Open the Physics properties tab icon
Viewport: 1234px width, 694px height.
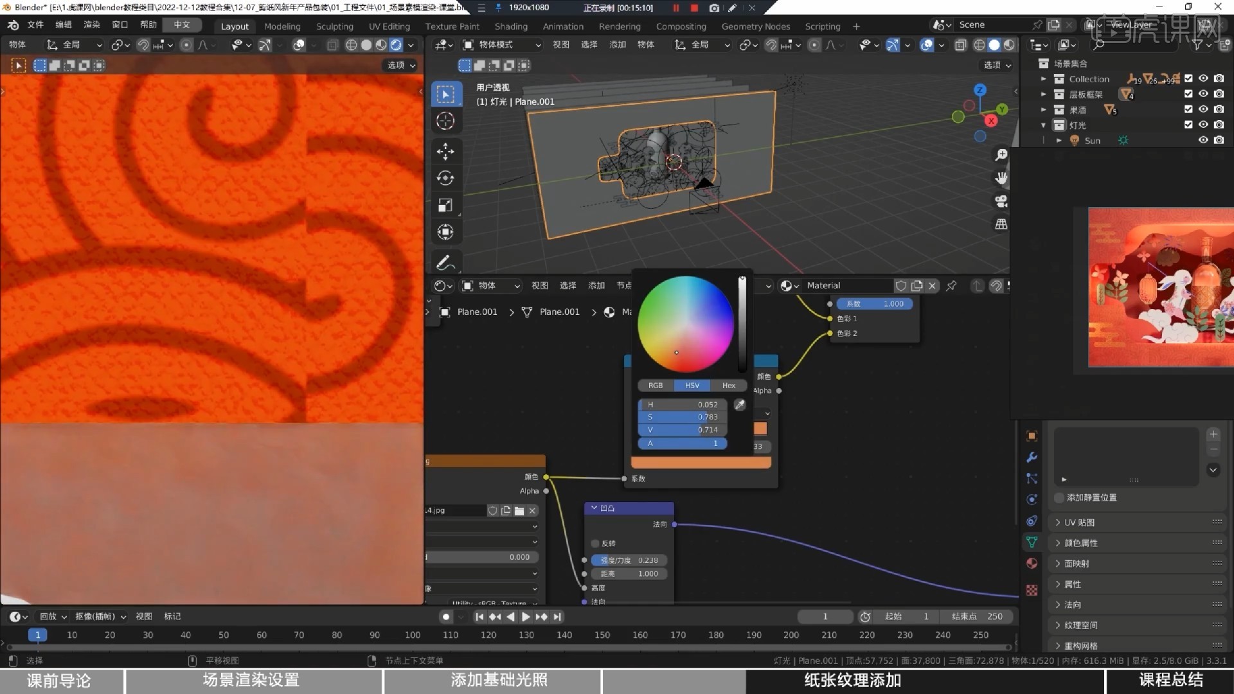pos(1032,500)
